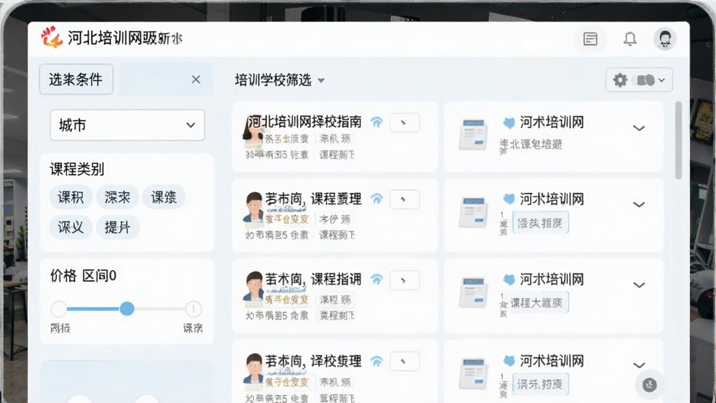Select the 深来 category chip
The image size is (716, 403).
click(117, 197)
